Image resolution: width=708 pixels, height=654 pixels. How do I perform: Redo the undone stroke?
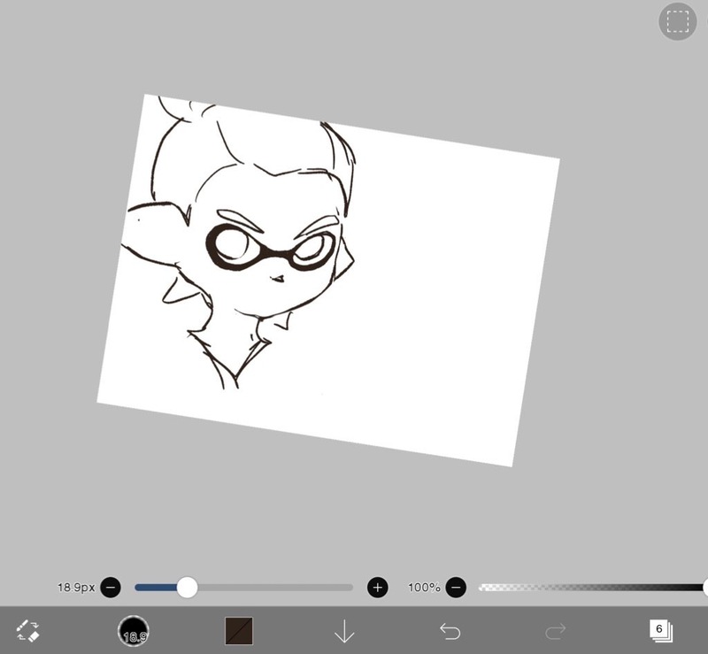(x=555, y=631)
